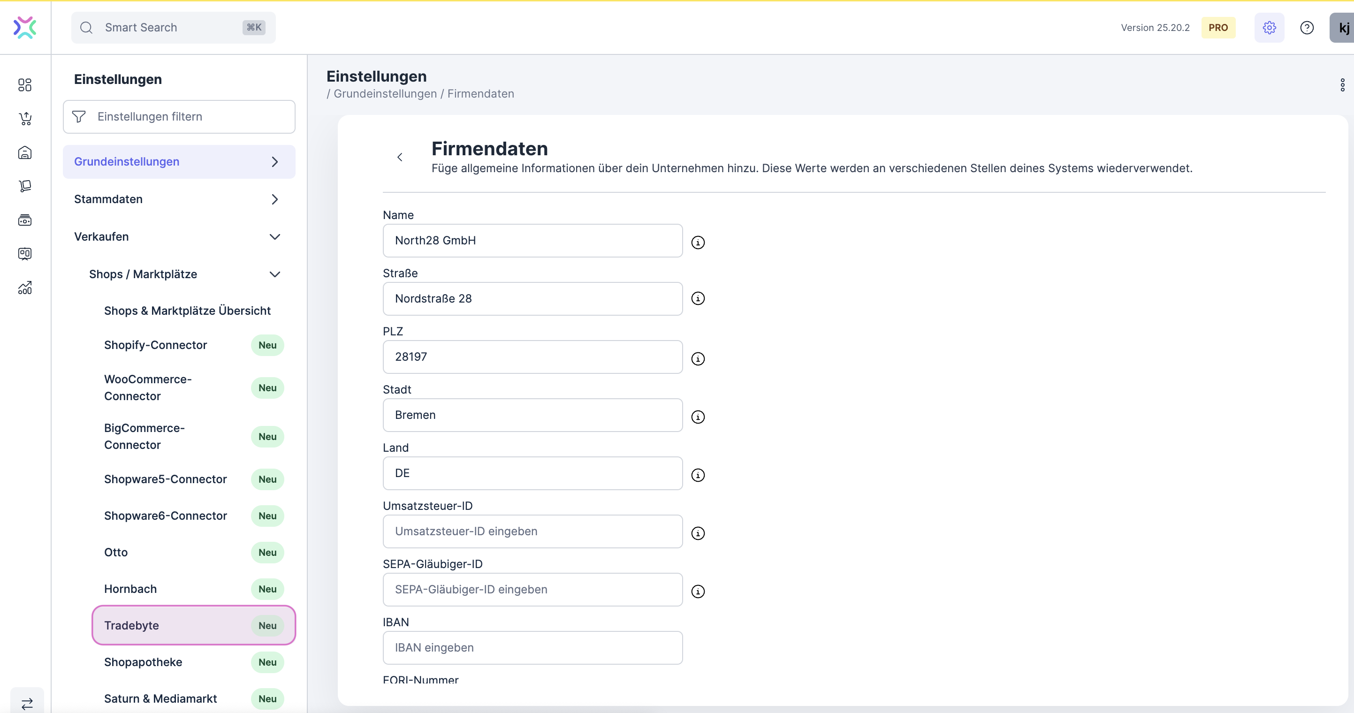Select Tradebyte in settings list

click(x=193, y=625)
